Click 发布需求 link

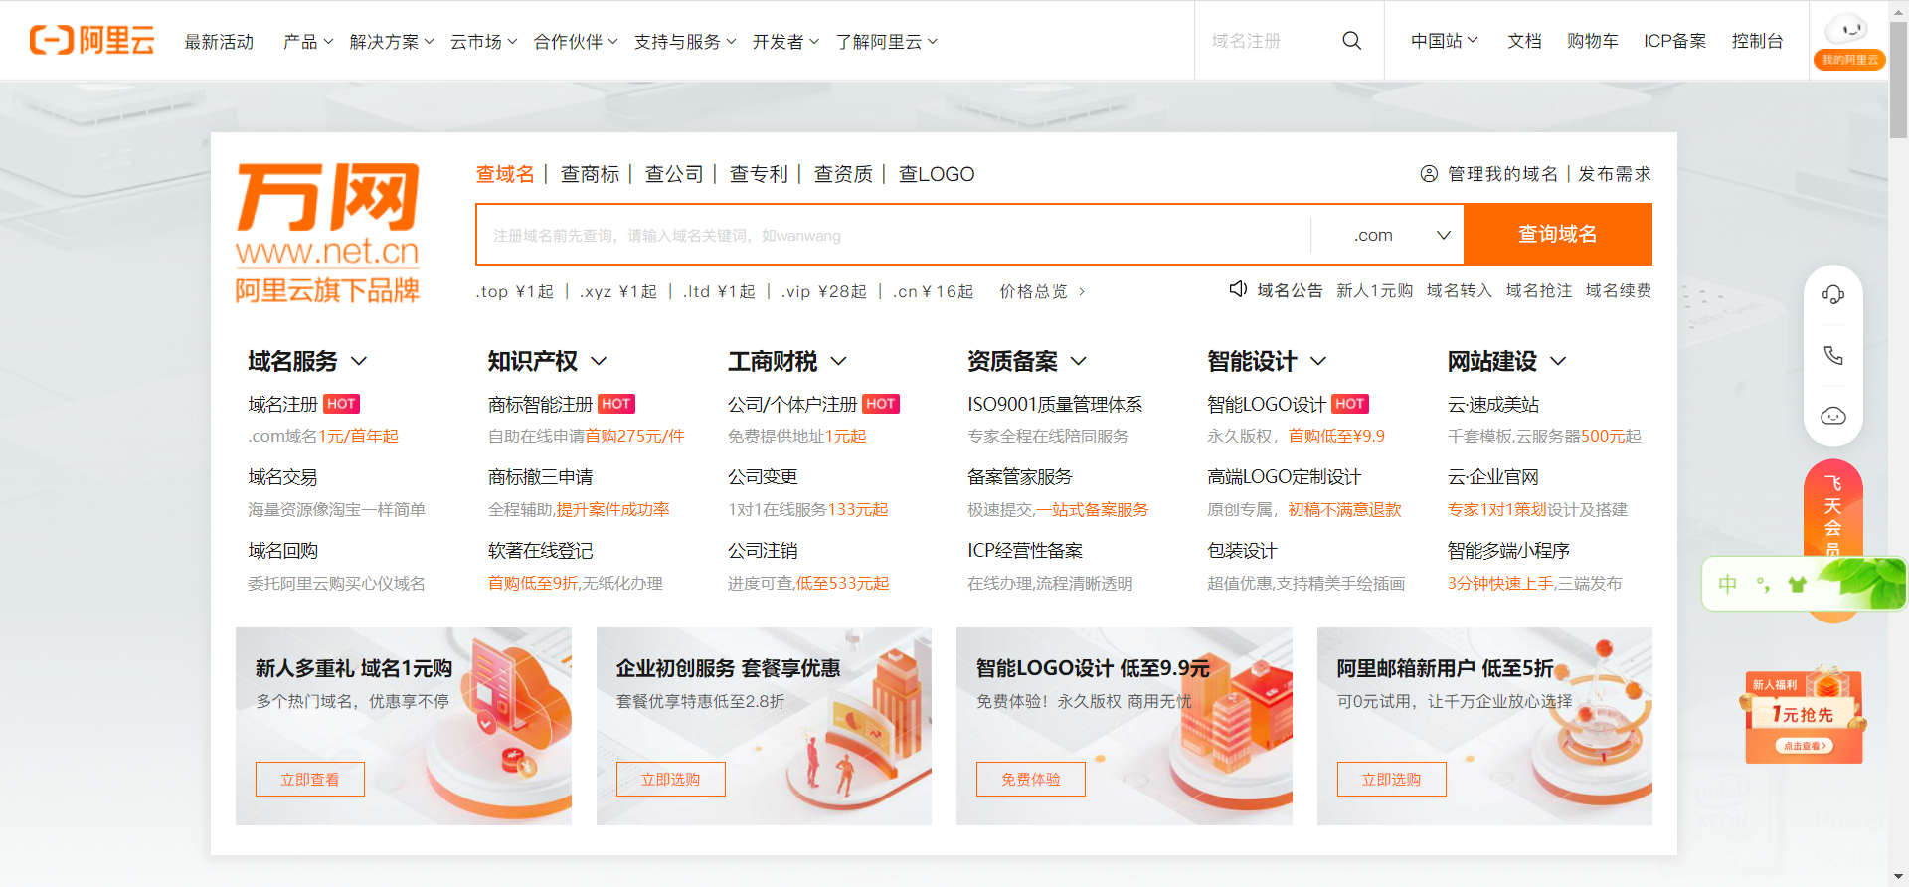pyautogui.click(x=1615, y=174)
